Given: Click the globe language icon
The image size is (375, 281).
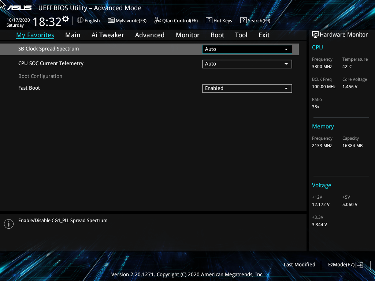Looking at the screenshot, I should coord(80,20).
